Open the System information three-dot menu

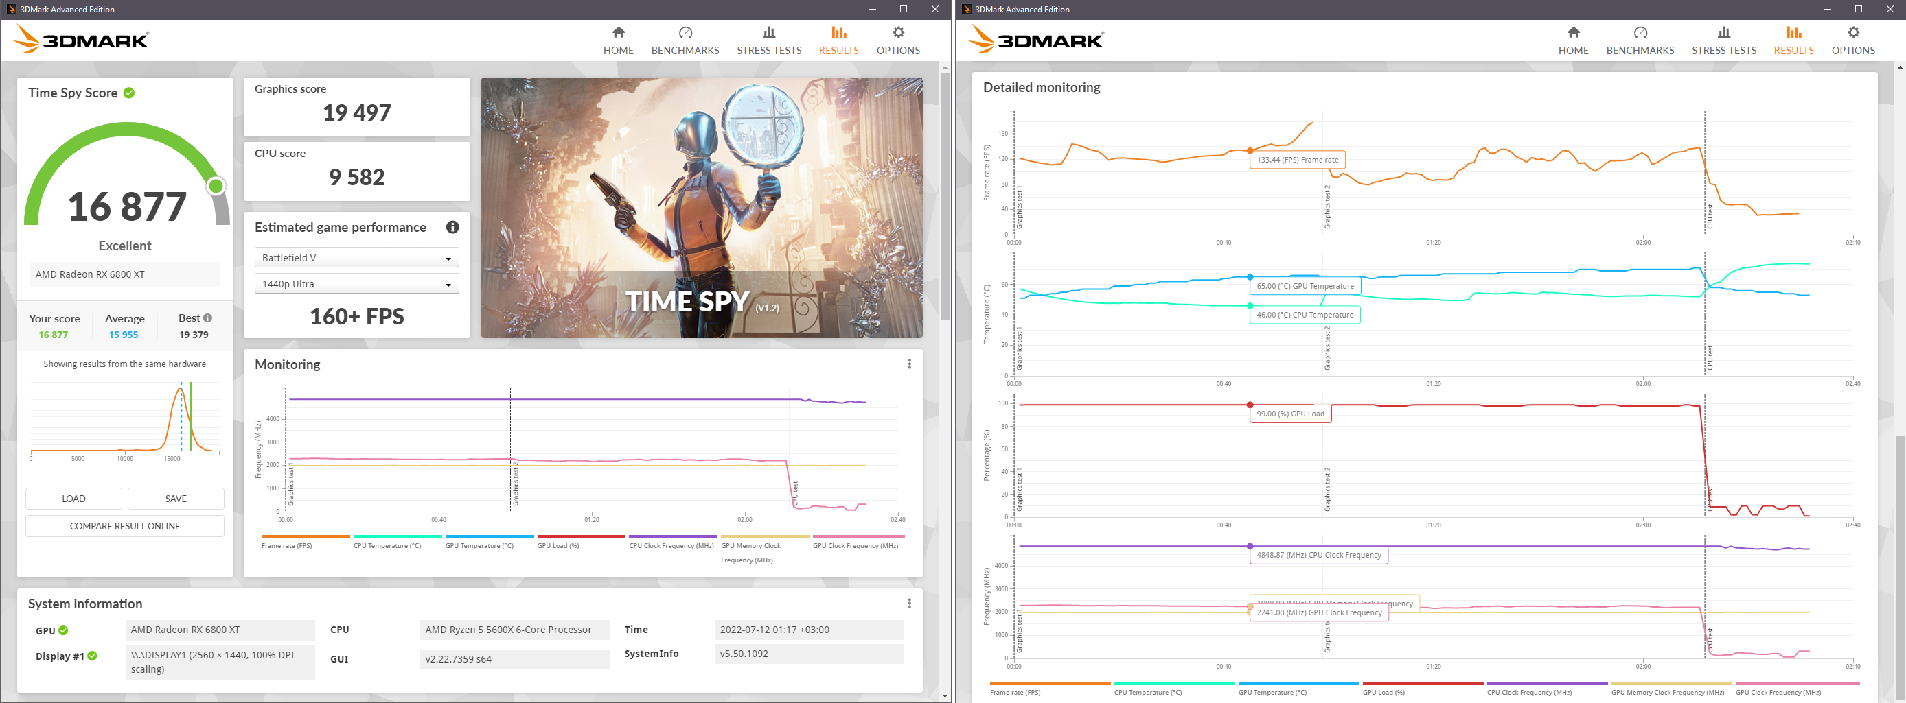click(x=909, y=603)
